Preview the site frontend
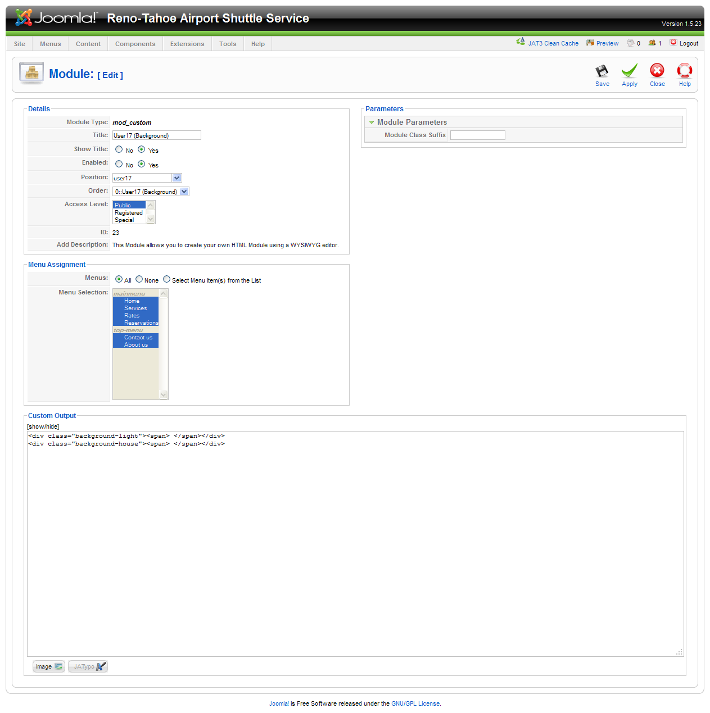 pos(602,43)
